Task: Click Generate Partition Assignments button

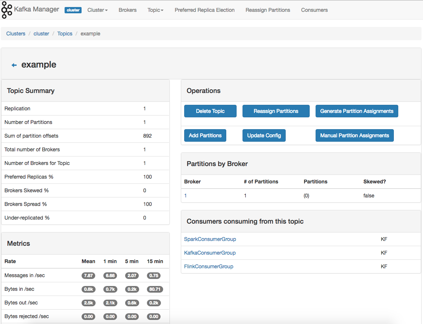Action: coord(357,111)
